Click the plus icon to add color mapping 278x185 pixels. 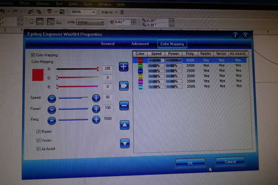(124, 67)
